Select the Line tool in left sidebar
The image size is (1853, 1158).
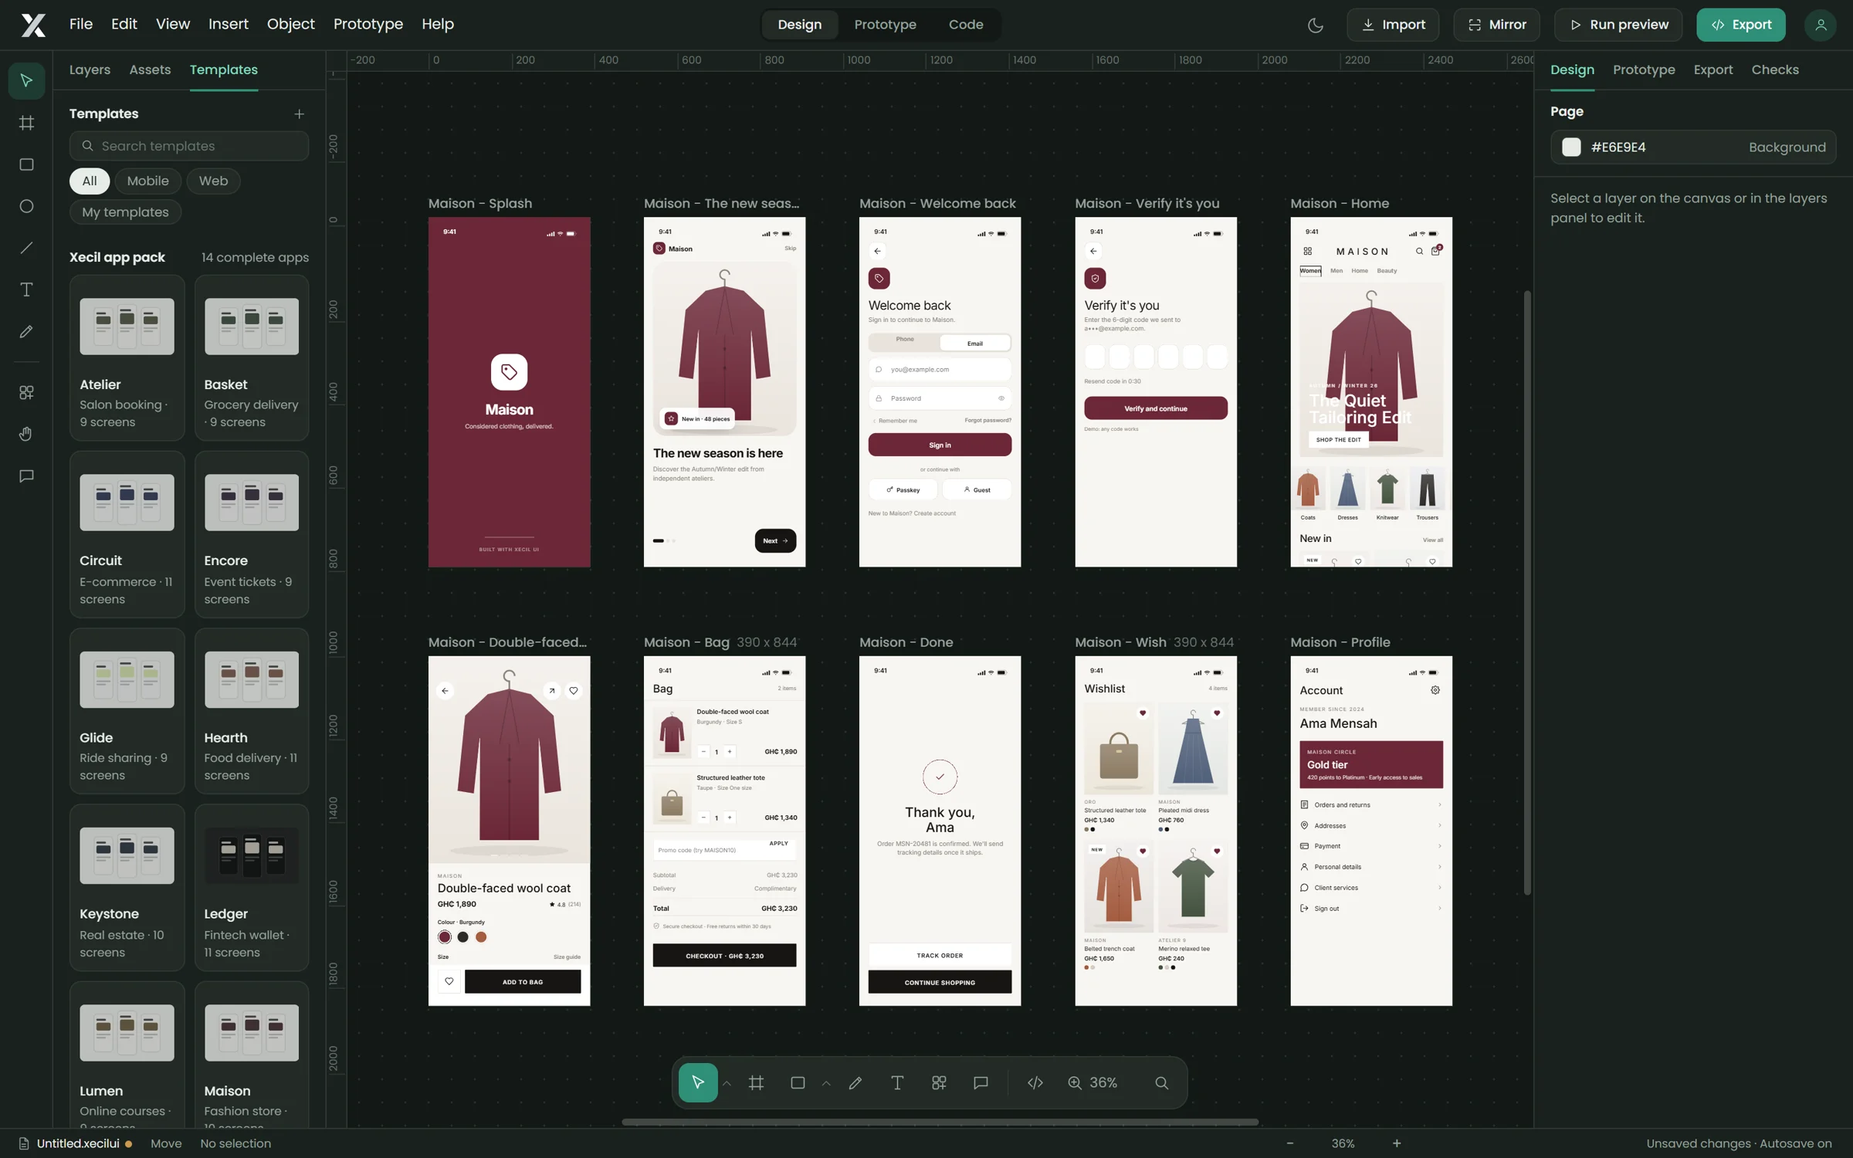tap(26, 248)
